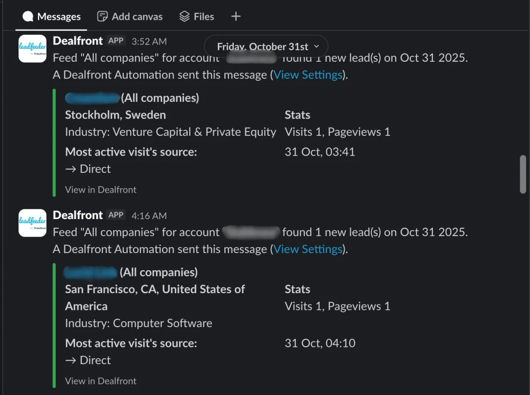
Task: Click the plus icon to add tab
Action: pyautogui.click(x=236, y=17)
